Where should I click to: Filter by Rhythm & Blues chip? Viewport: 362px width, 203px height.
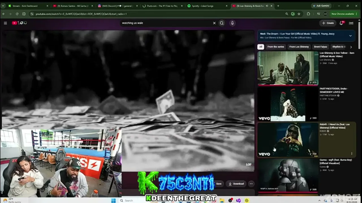(339, 47)
